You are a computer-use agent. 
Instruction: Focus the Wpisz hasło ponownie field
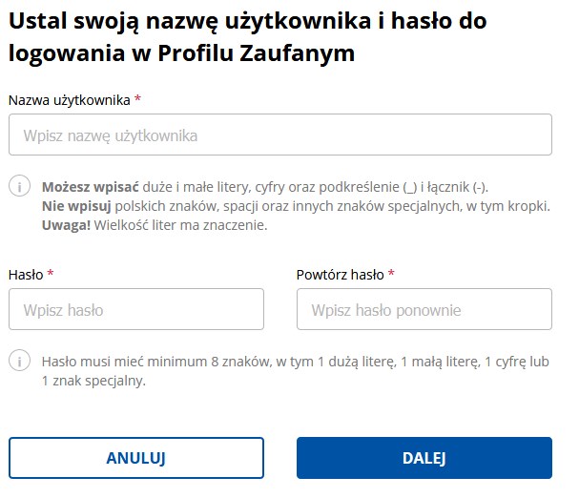coord(424,309)
